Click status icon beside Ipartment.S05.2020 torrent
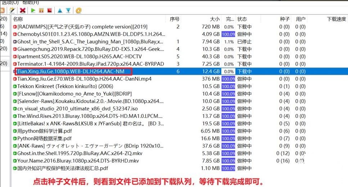The width and height of the screenshot is (348, 187). pos(15,56)
